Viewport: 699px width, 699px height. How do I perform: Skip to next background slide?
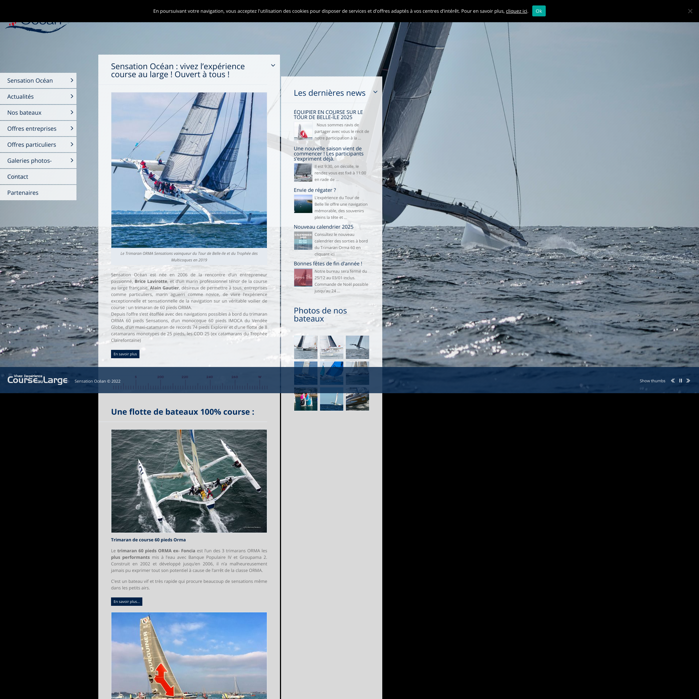(x=688, y=381)
